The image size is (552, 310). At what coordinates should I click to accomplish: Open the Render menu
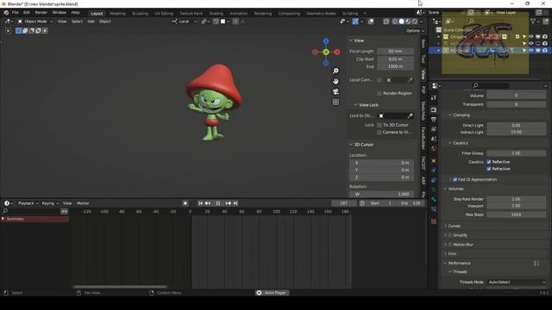click(41, 13)
